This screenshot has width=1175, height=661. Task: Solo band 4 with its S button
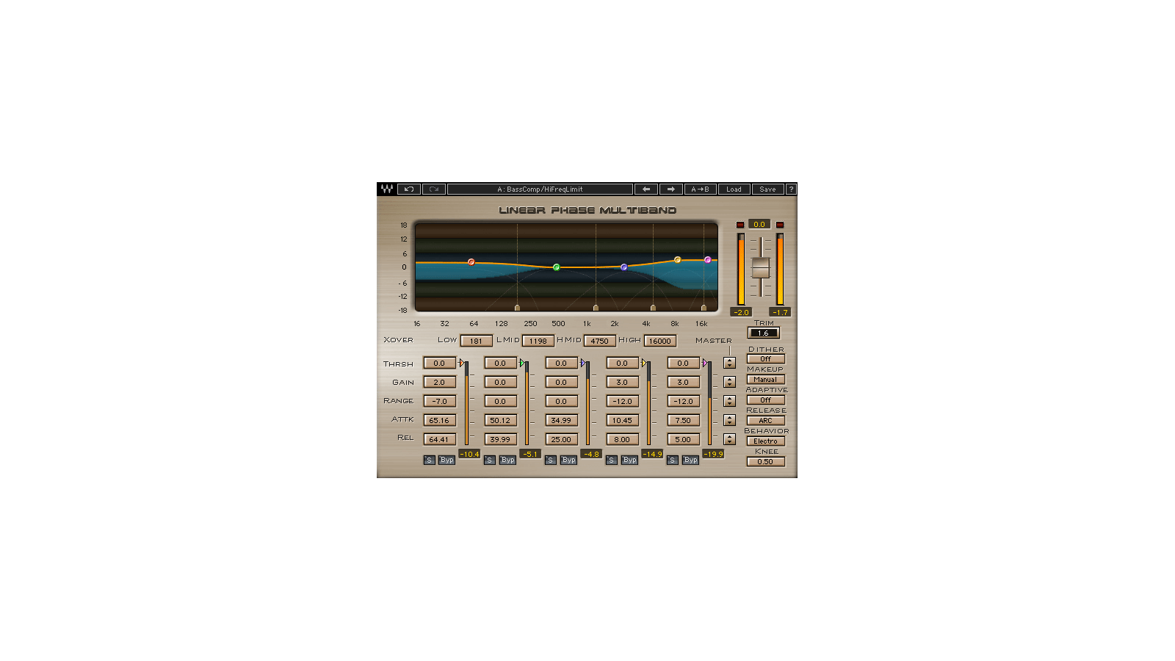point(612,460)
